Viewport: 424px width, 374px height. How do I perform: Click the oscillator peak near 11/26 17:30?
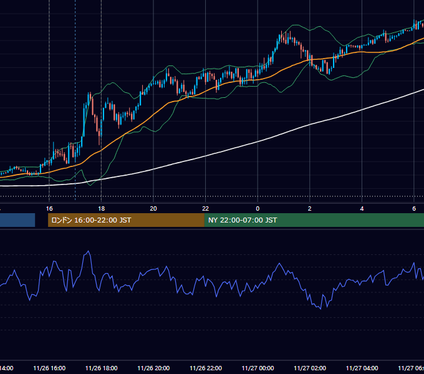(x=88, y=251)
